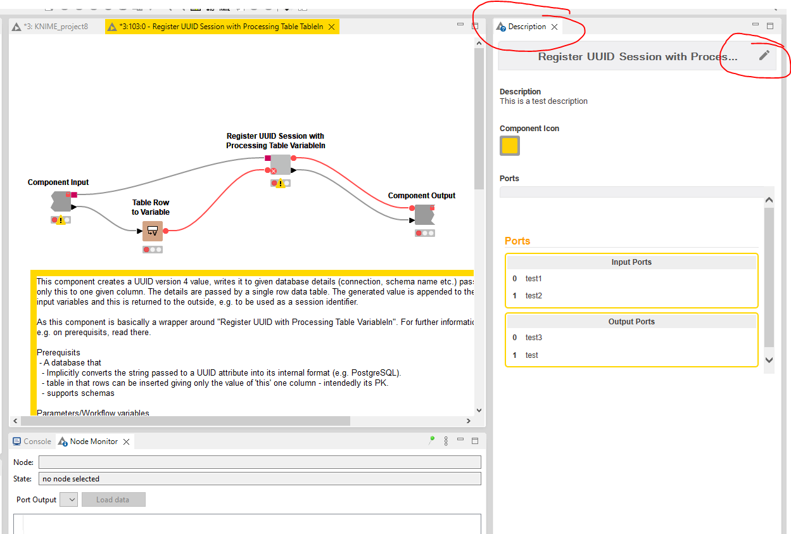
Task: Close the Description view tab
Action: point(554,27)
